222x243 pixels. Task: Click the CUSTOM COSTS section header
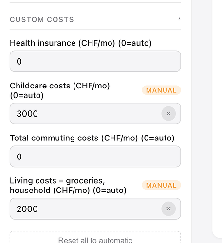(42, 20)
